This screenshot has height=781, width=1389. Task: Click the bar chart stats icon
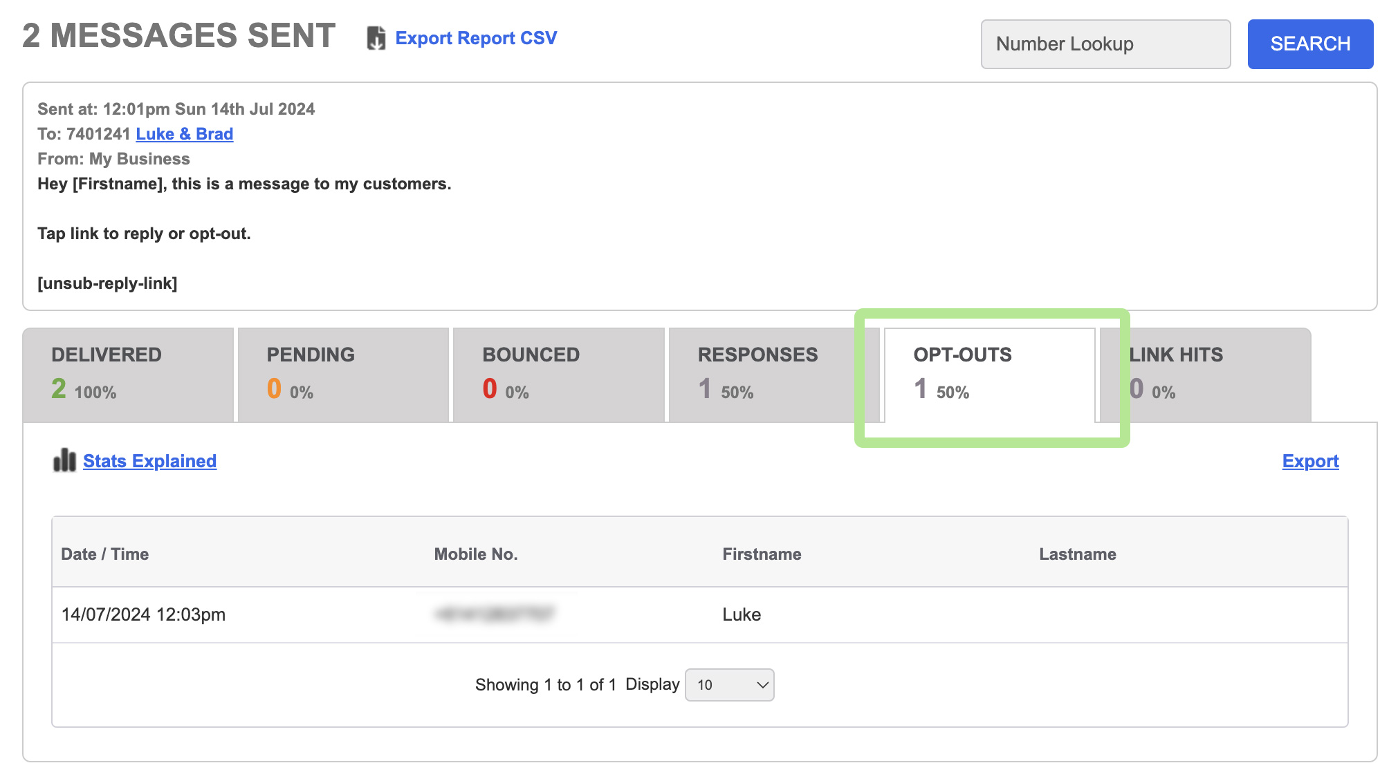tap(64, 460)
